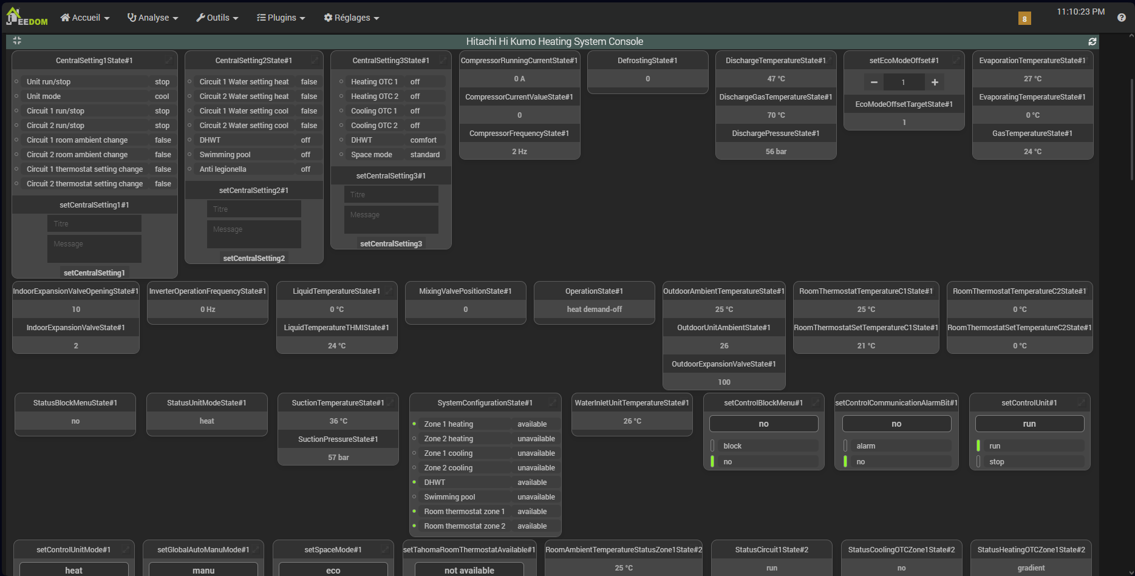Expand the SystemConfigurationState#1 widget icon
Image resolution: width=1135 pixels, height=576 pixels.
point(553,402)
